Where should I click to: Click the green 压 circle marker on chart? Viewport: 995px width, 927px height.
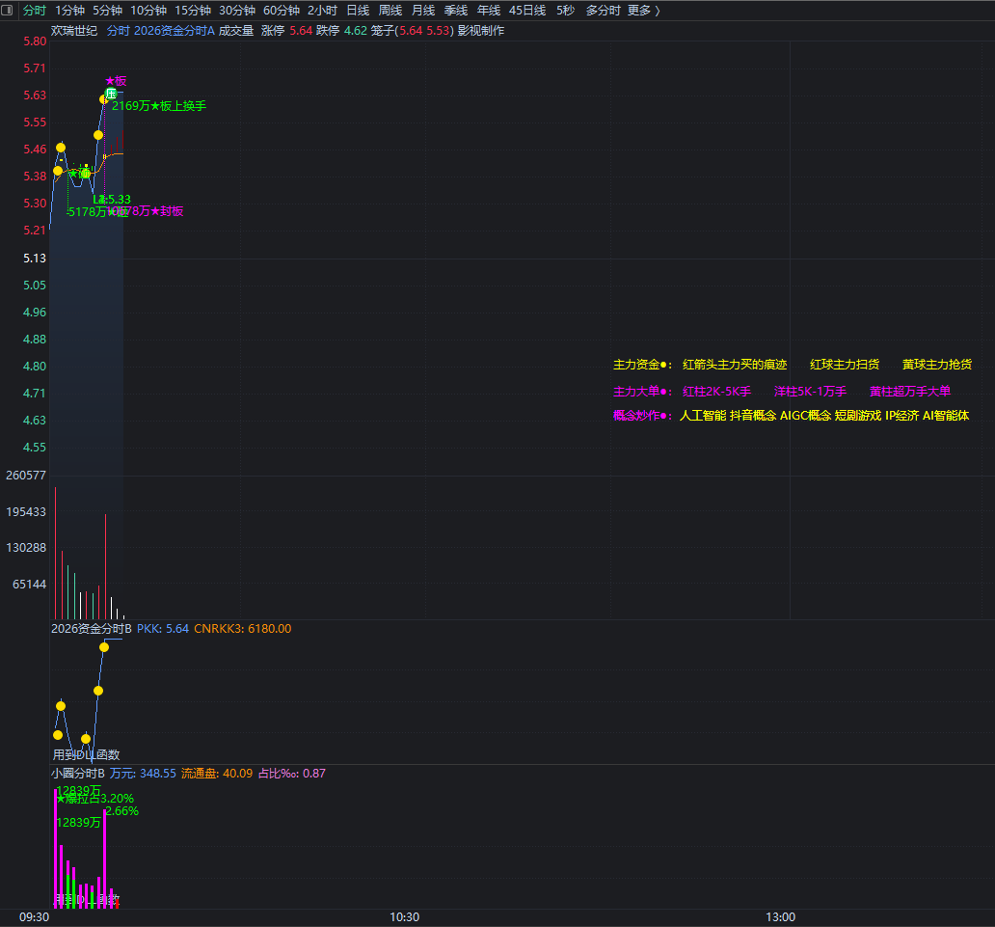point(111,94)
